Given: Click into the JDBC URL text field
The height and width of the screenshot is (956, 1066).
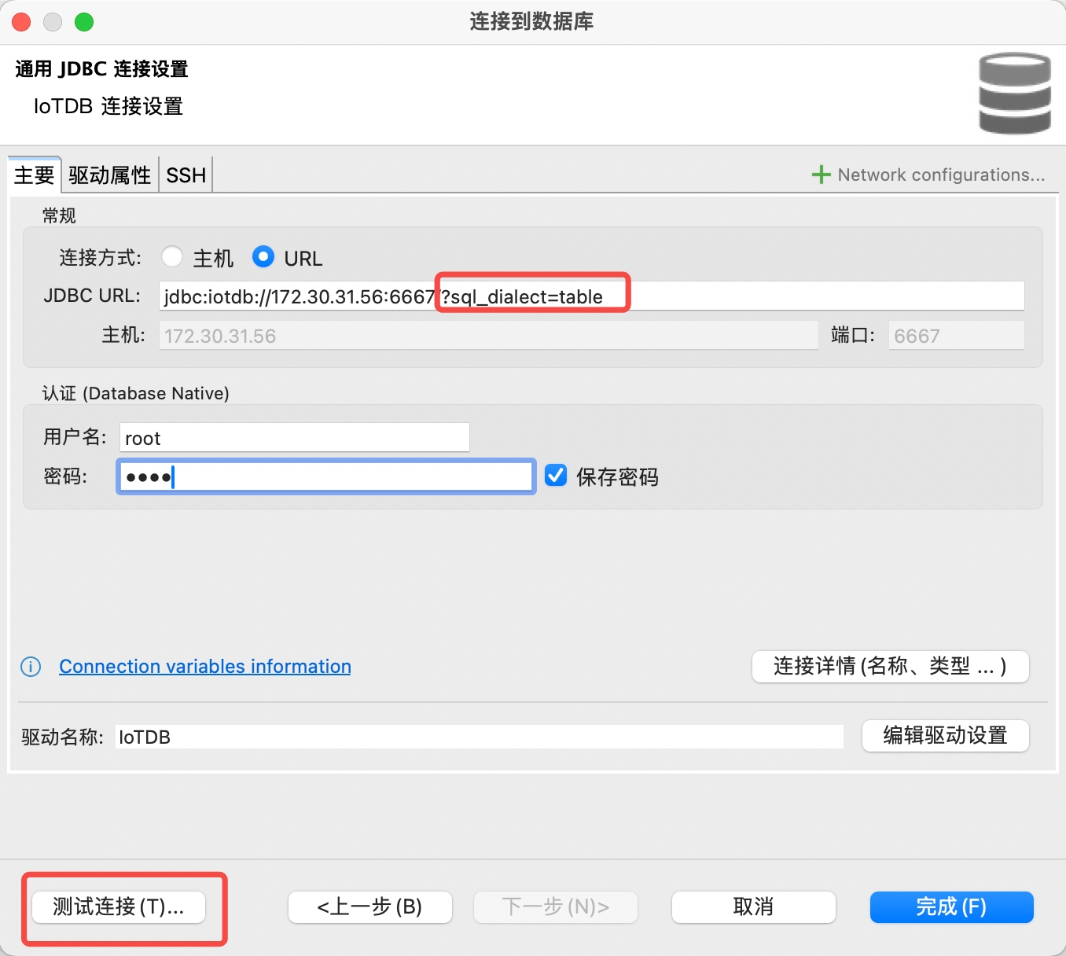Looking at the screenshot, I should [x=786, y=296].
